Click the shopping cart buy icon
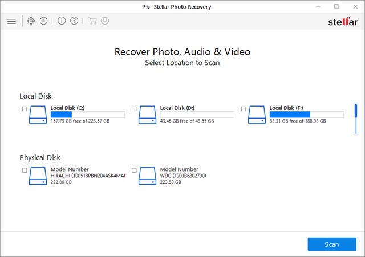Image resolution: width=365 pixels, height=257 pixels. [x=92, y=21]
